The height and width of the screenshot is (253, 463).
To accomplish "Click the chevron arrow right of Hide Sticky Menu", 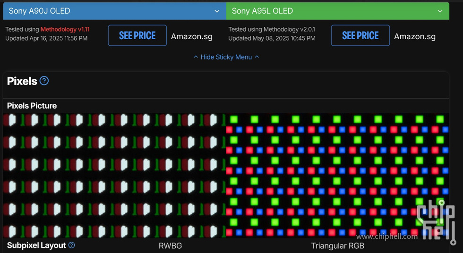I will [257, 57].
